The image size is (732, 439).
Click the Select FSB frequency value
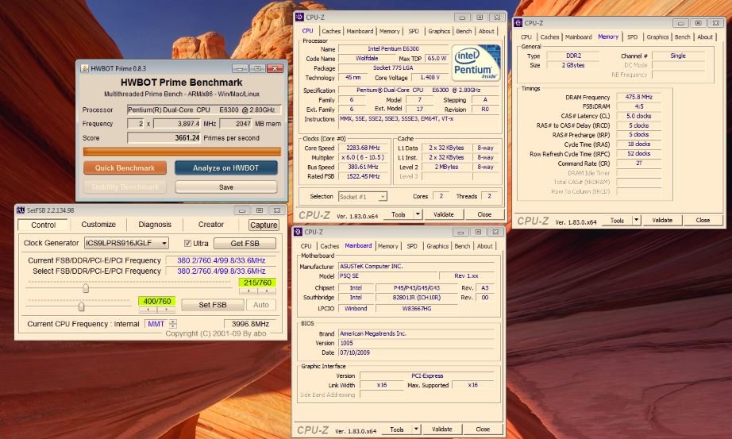(x=222, y=271)
